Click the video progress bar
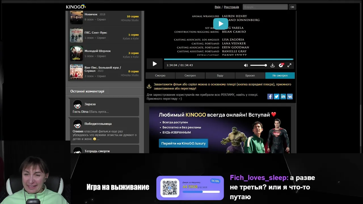The image size is (363, 204). [228, 59]
